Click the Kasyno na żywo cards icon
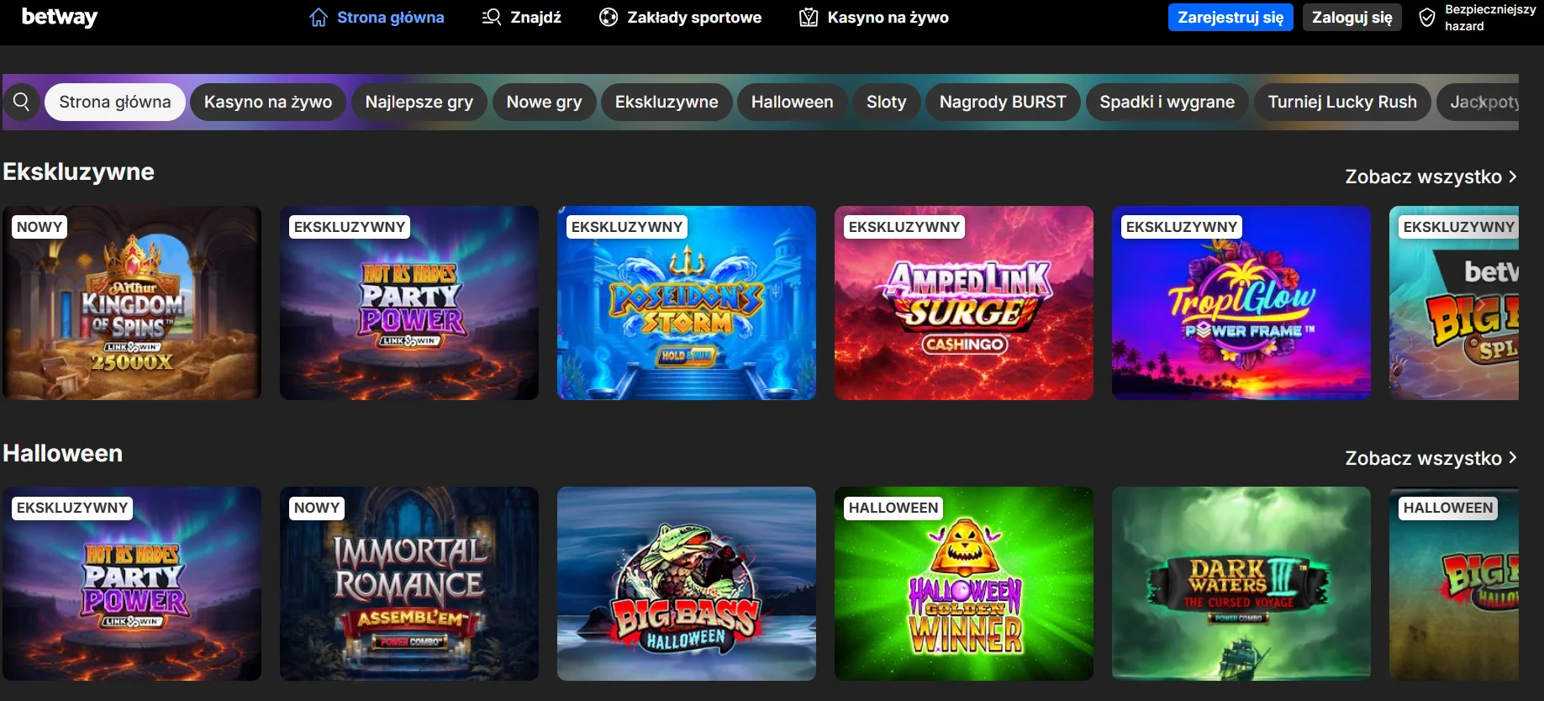The height and width of the screenshot is (701, 1544). pos(809,17)
